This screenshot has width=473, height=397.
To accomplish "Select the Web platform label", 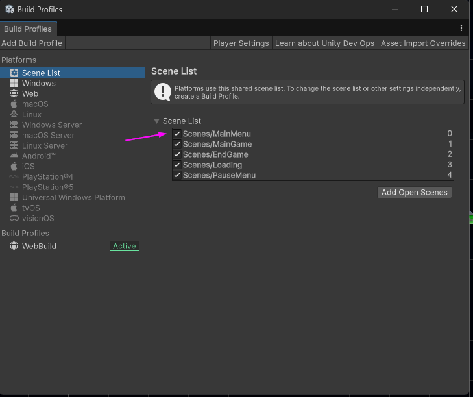I will point(30,93).
